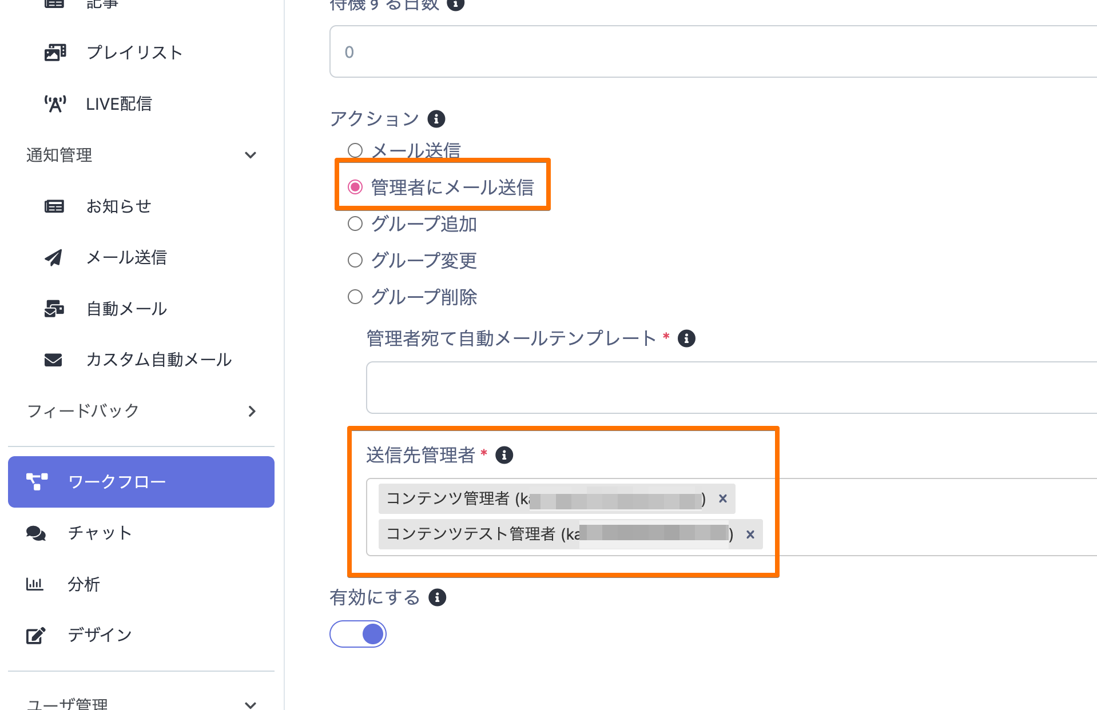Remove the コンテンツテスト管理者 recipient tag
The width and height of the screenshot is (1097, 710).
pyautogui.click(x=750, y=535)
